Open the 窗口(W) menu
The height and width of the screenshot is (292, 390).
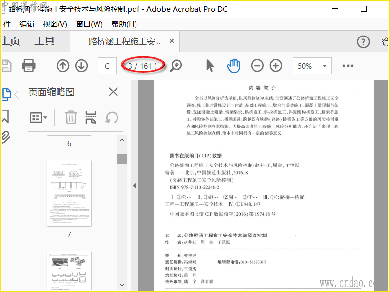coord(89,24)
